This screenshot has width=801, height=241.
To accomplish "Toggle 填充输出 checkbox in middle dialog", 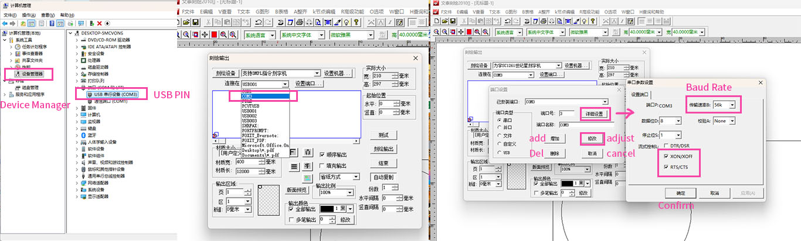I will pyautogui.click(x=323, y=166).
